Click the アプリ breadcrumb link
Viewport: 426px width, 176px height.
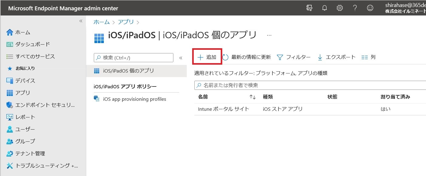pos(126,22)
